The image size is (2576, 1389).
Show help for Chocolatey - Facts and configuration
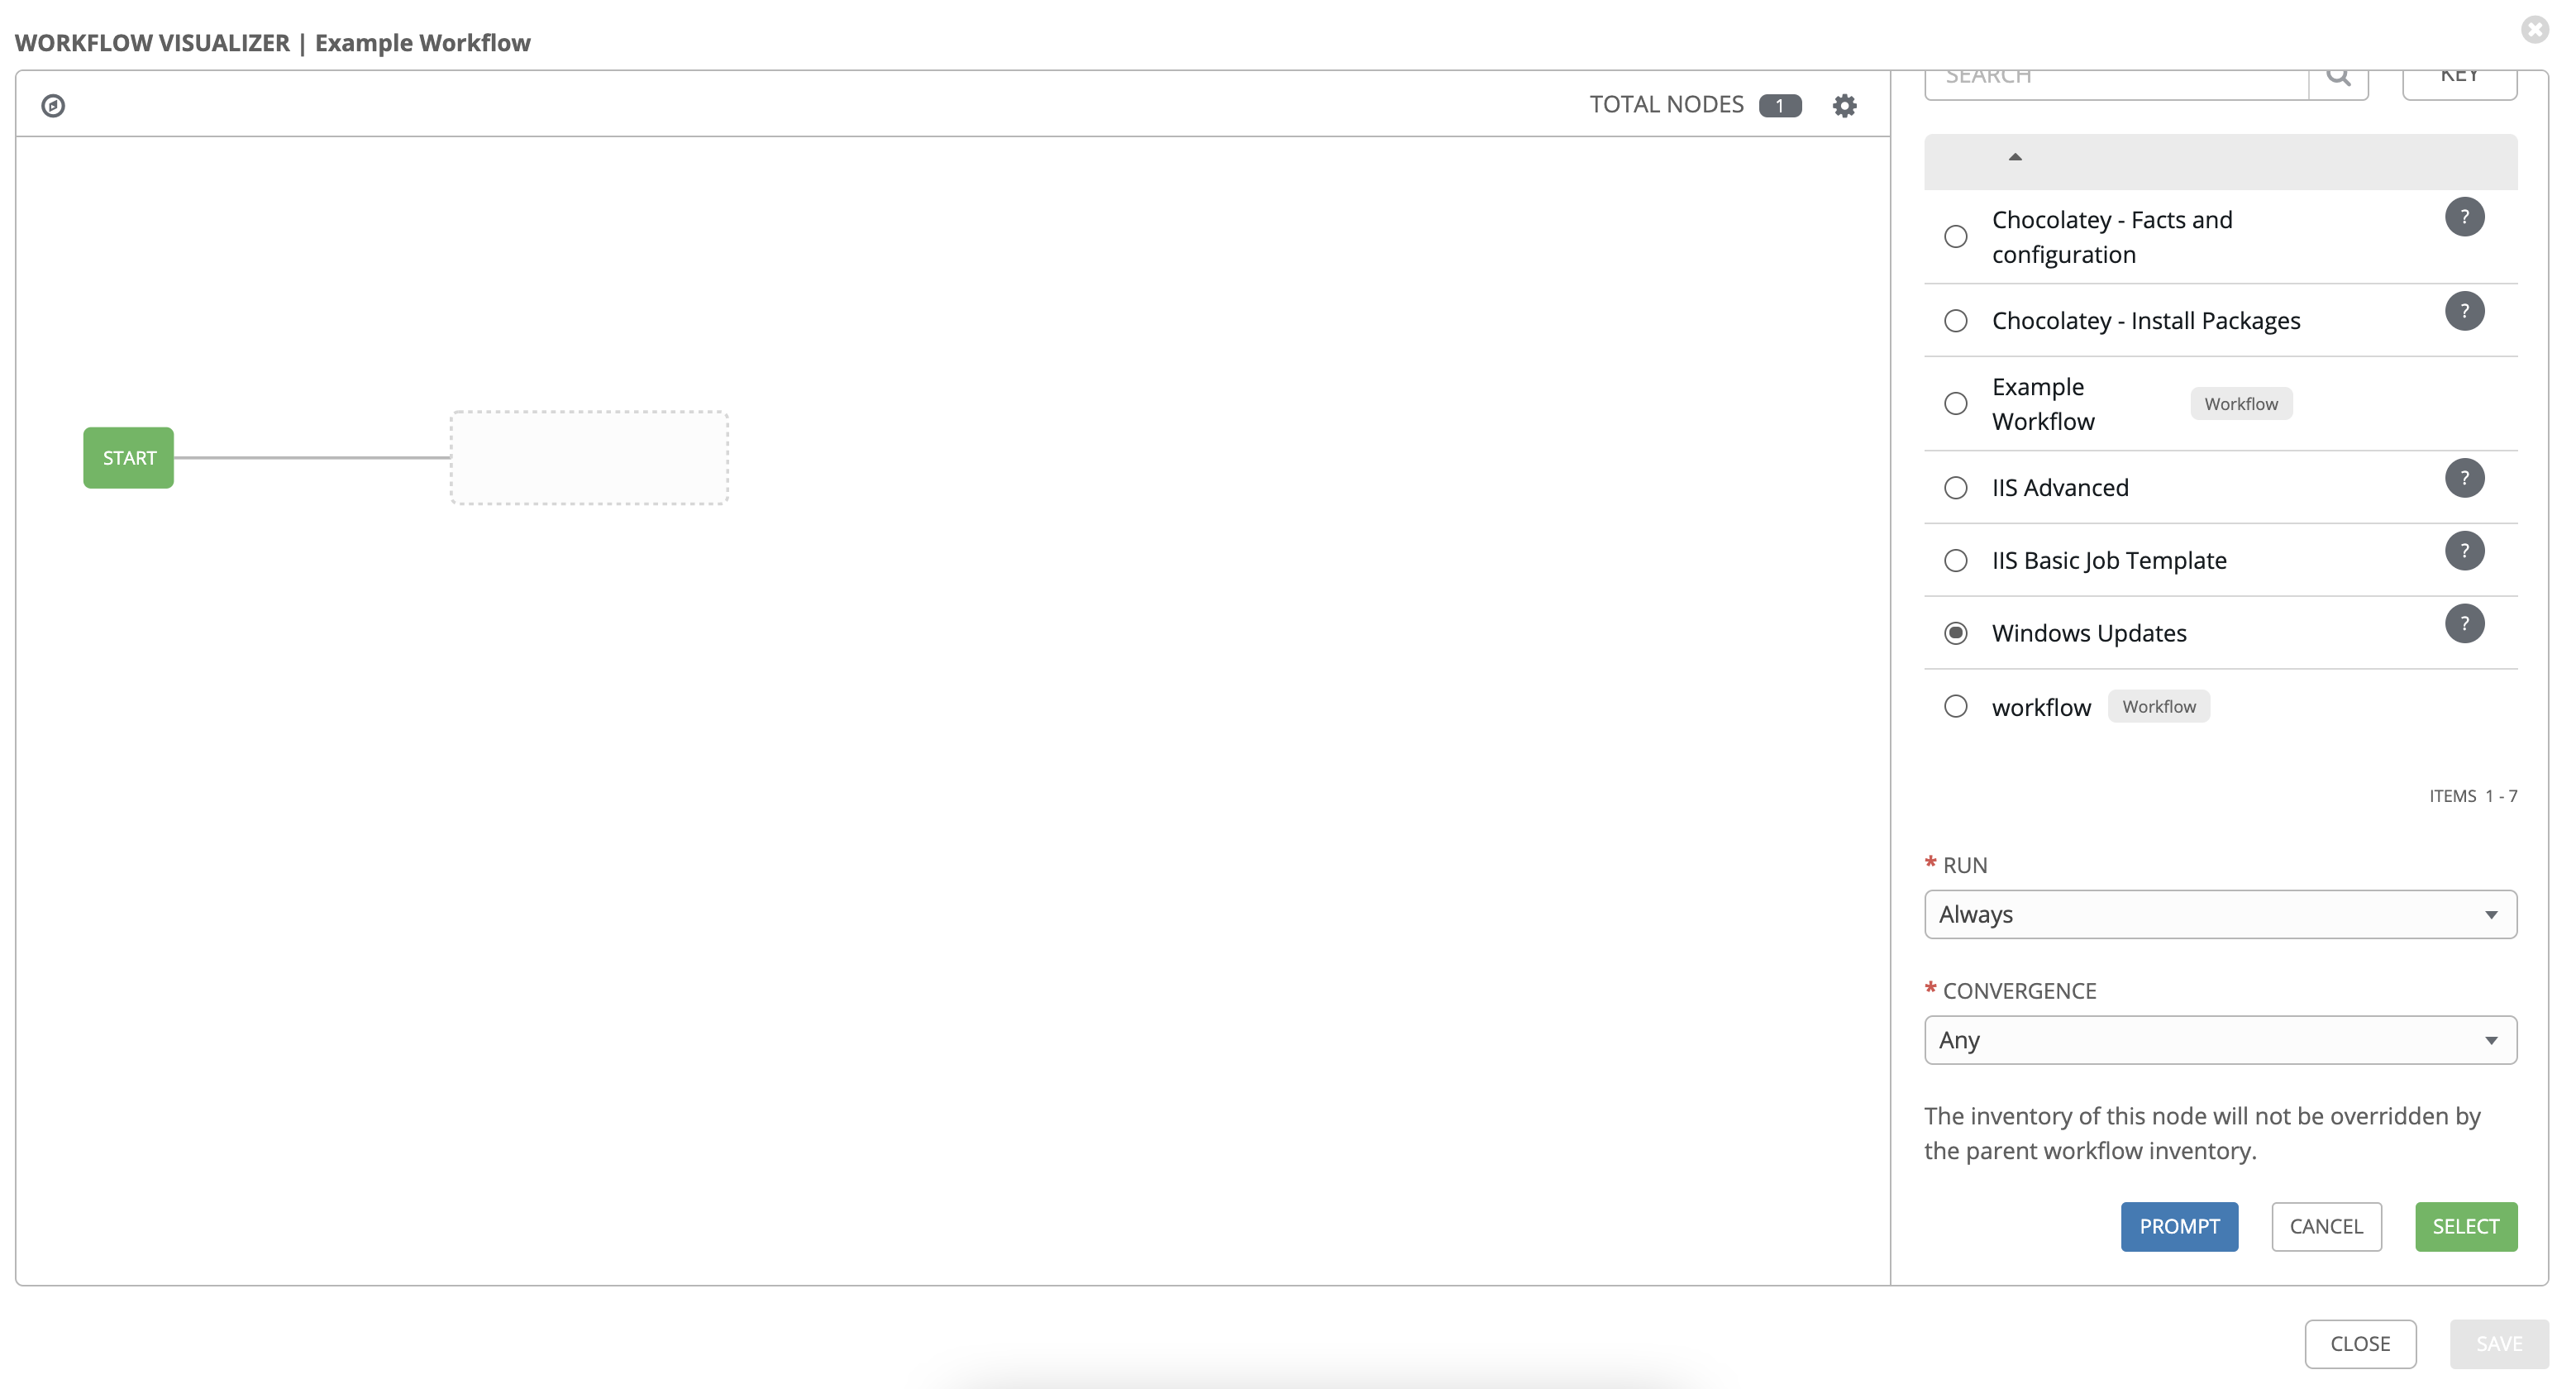[2464, 217]
